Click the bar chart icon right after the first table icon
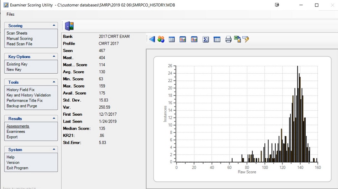 (x=183, y=39)
